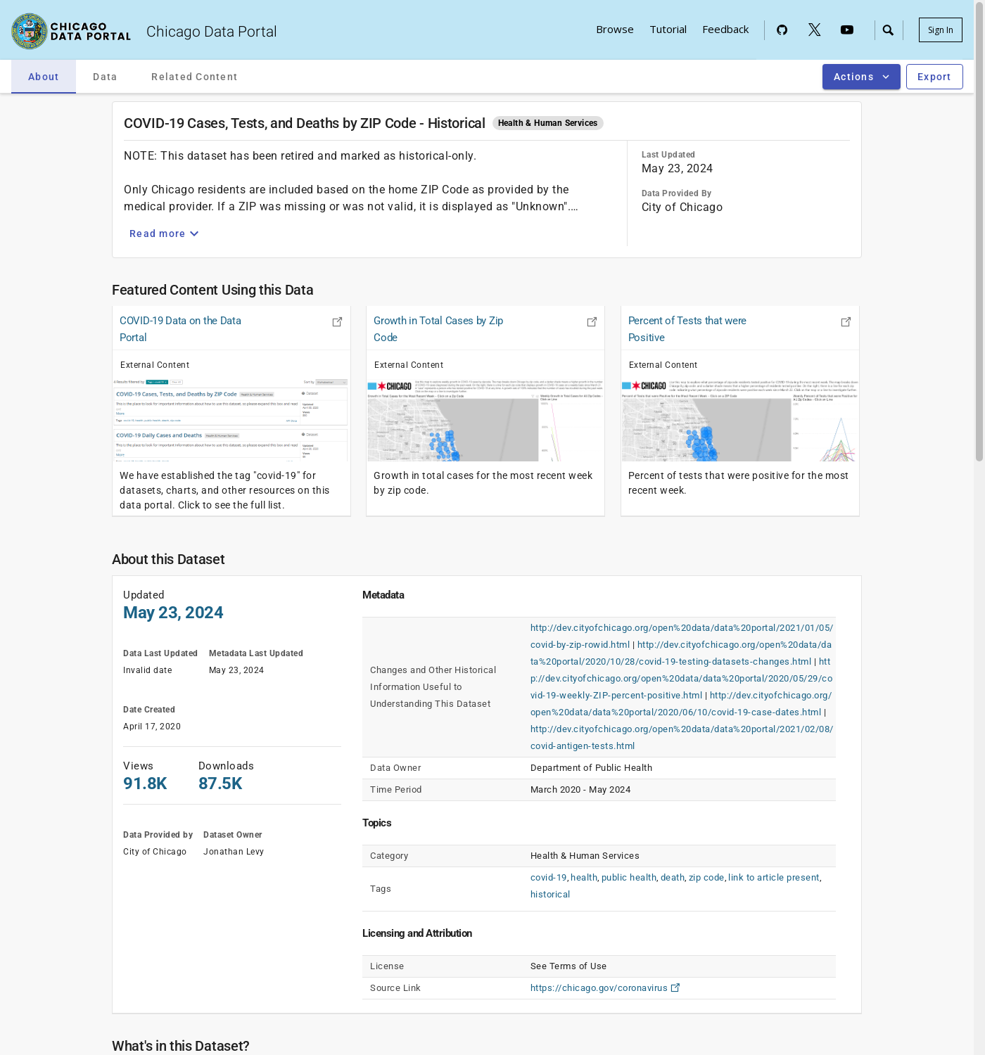Click the page vertical scrollbar
The width and height of the screenshot is (985, 1055).
point(979,232)
